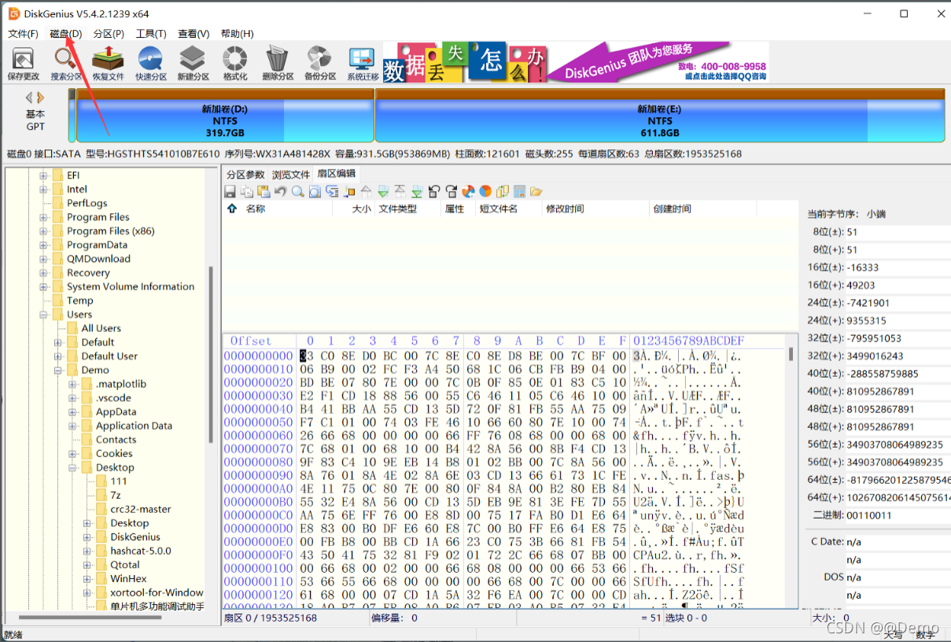The height and width of the screenshot is (642, 951).
Task: Click the calculator-style icon in the sector editor toolbar
Action: [x=519, y=191]
